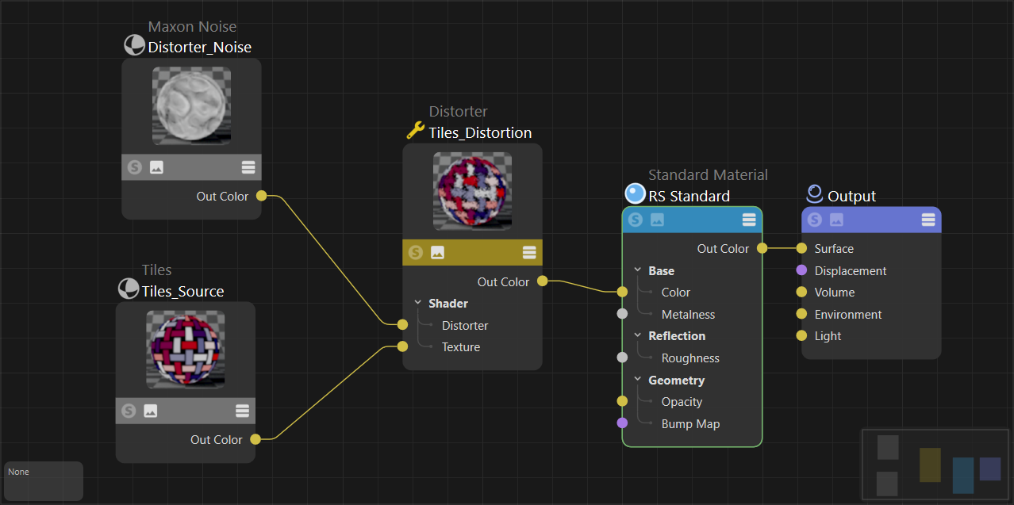The image size is (1014, 505).
Task: Click the wrench icon beside Tiles_Distortion
Action: 415,131
